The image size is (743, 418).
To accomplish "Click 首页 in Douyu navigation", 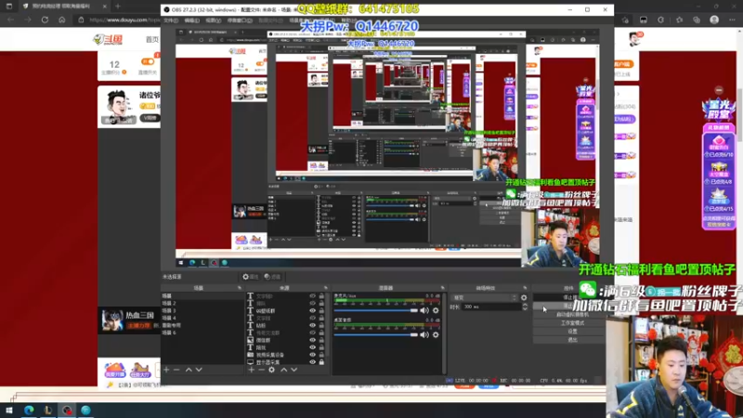I will (151, 39).
